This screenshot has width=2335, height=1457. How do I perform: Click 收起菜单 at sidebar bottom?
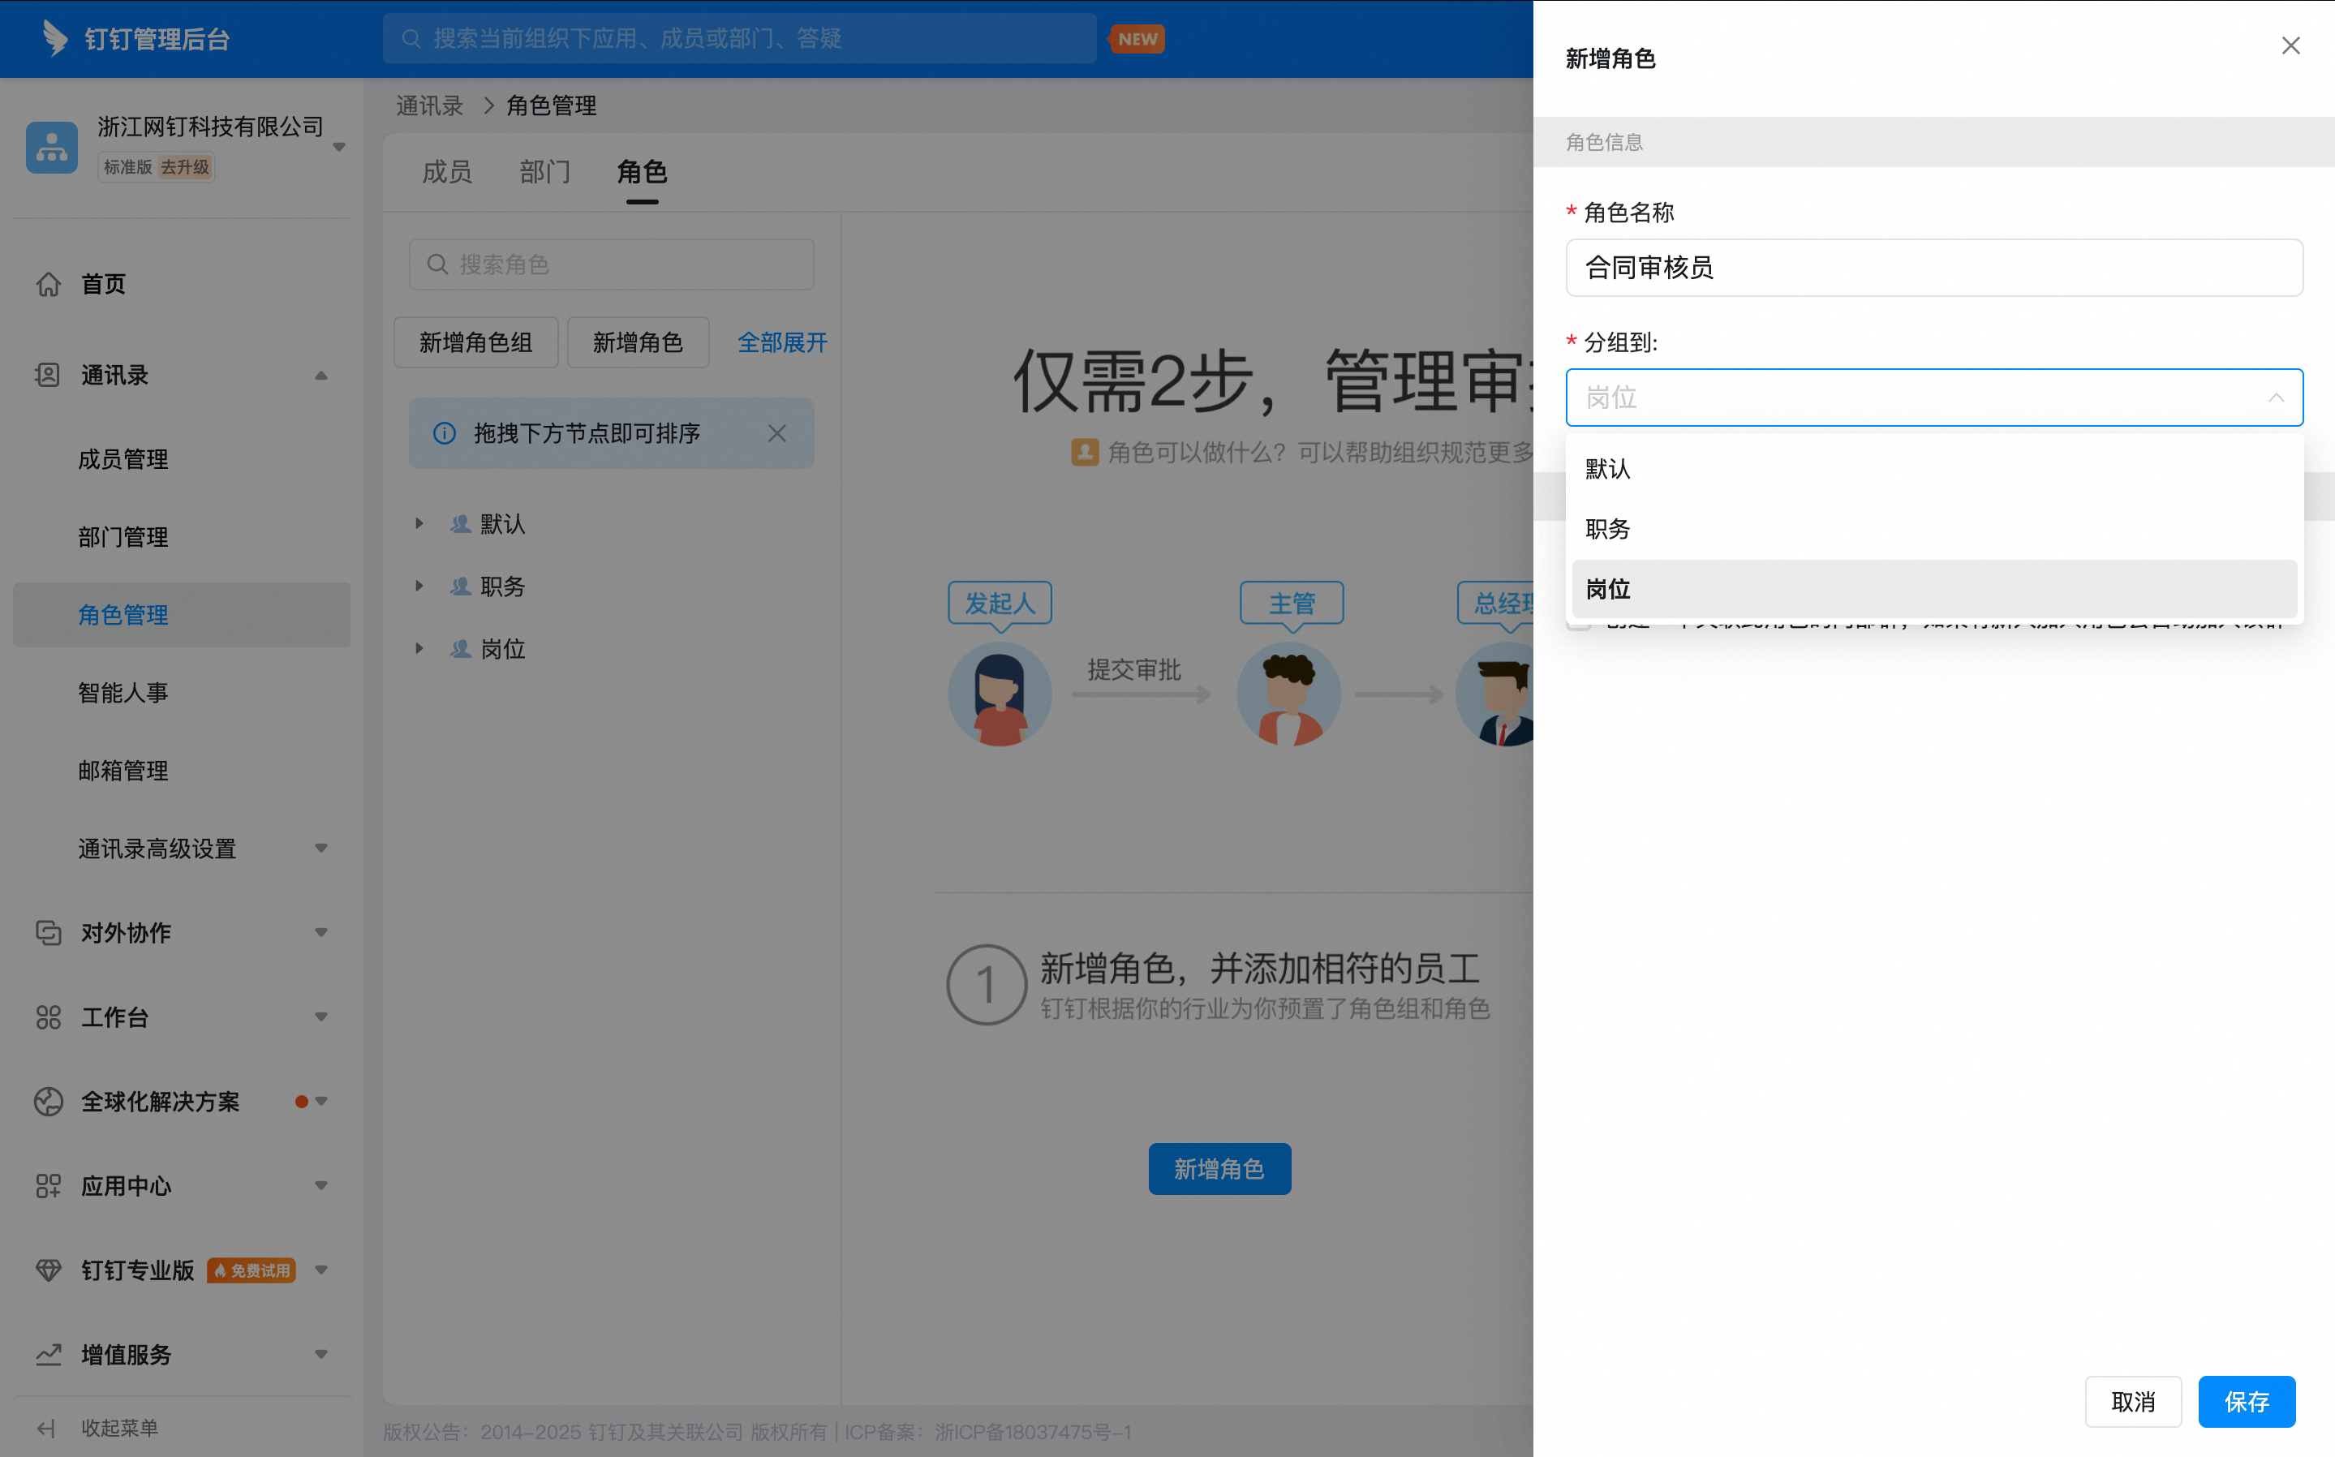pos(119,1428)
